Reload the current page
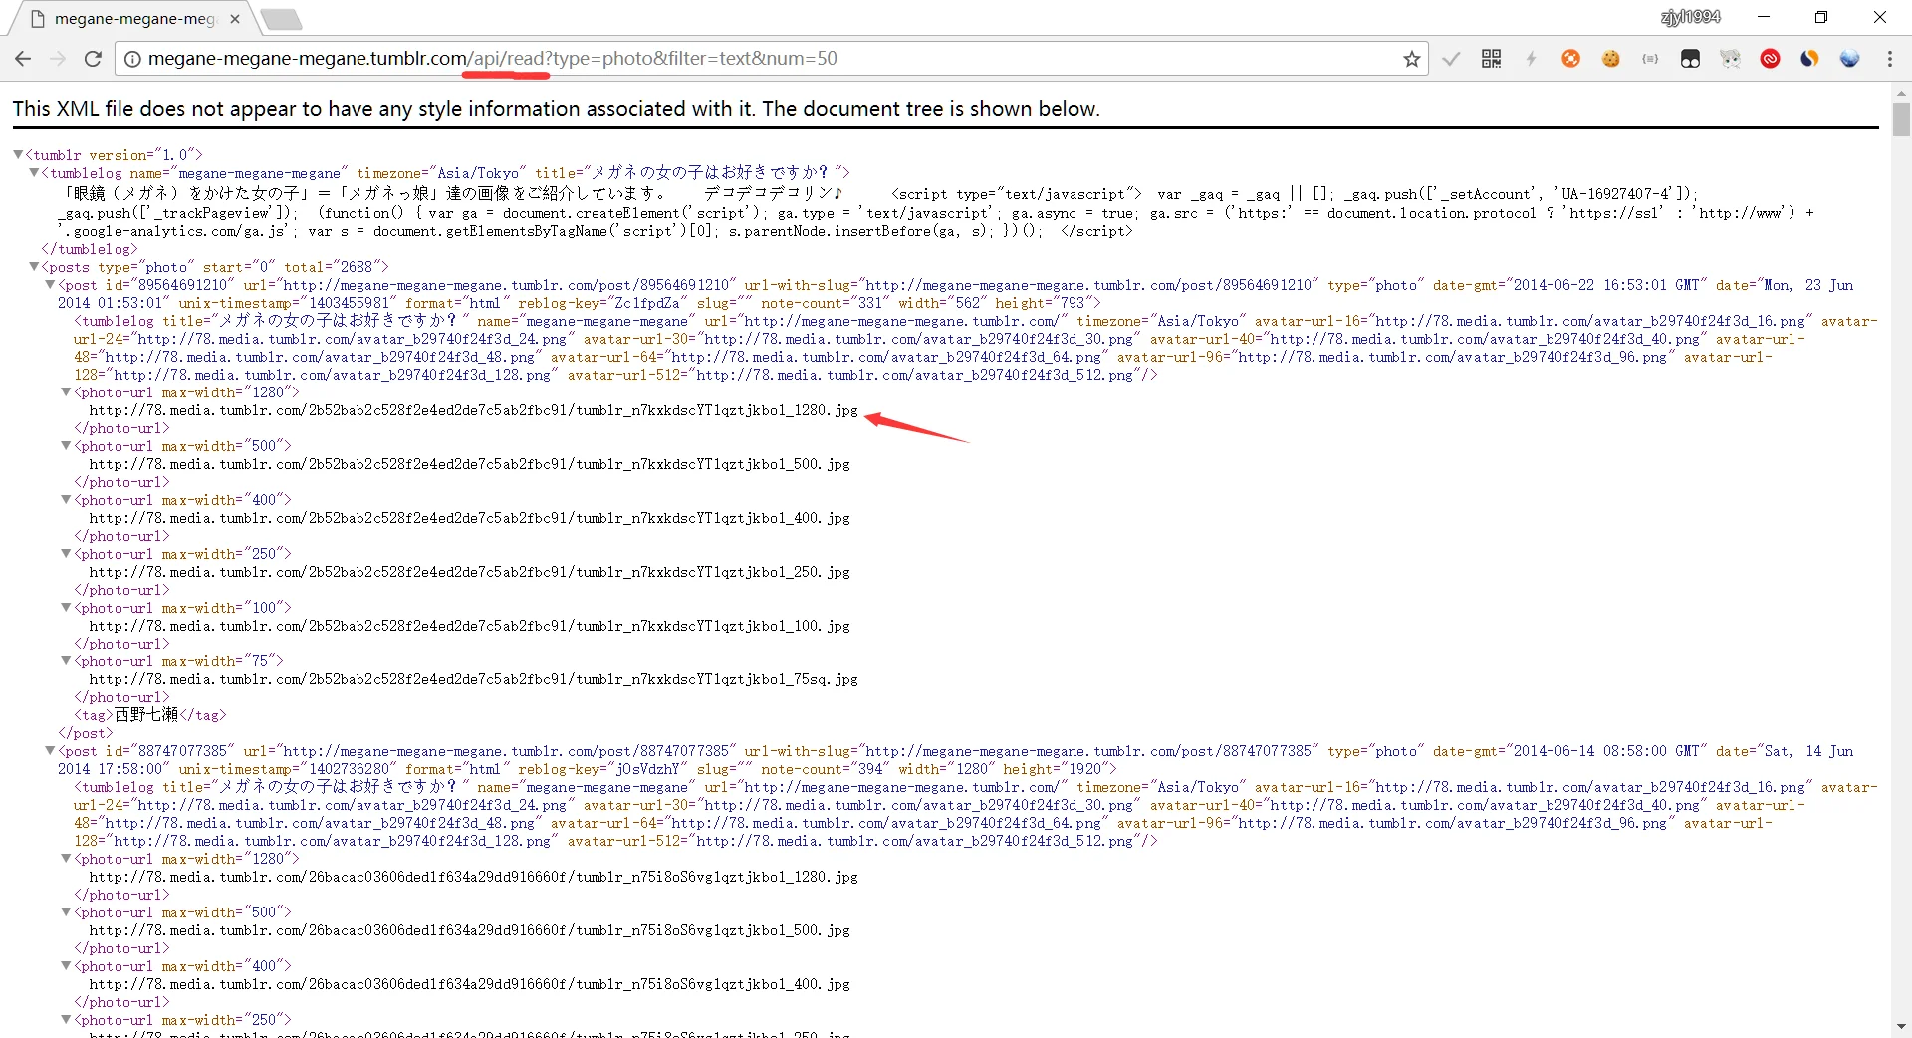Viewport: 1912px width, 1038px height. tap(93, 59)
